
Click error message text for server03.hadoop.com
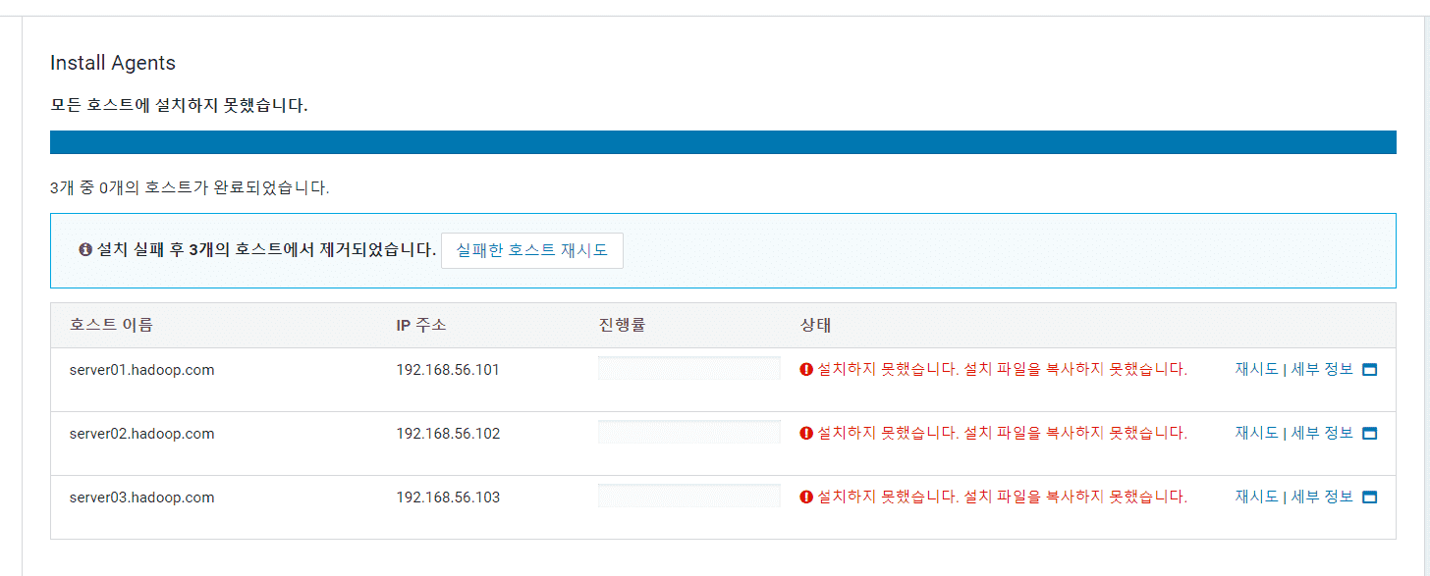[1003, 497]
